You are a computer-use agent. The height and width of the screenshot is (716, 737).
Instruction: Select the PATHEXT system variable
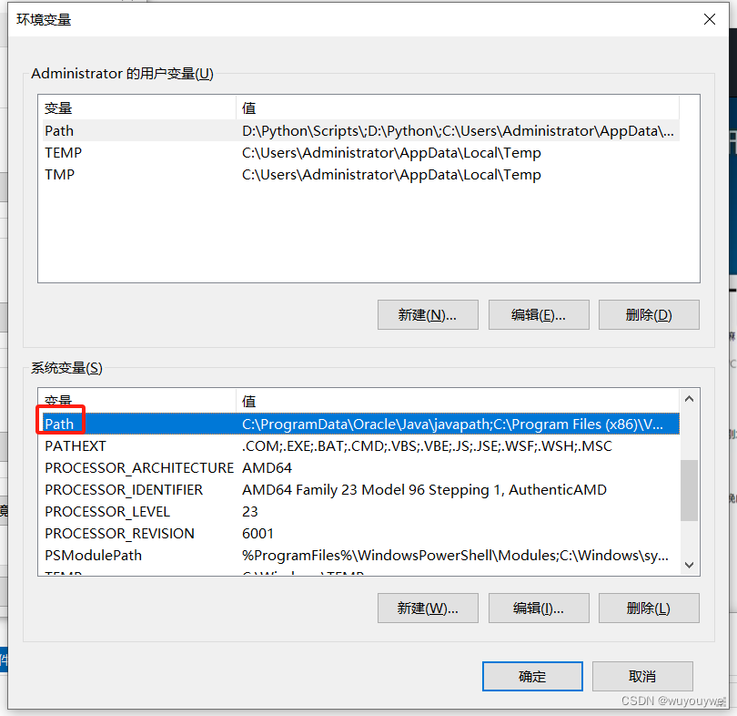[361, 446]
